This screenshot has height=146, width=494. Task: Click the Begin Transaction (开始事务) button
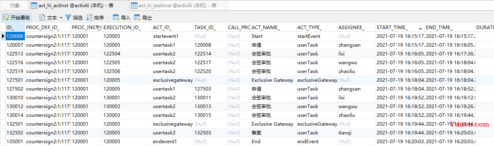coord(17,18)
